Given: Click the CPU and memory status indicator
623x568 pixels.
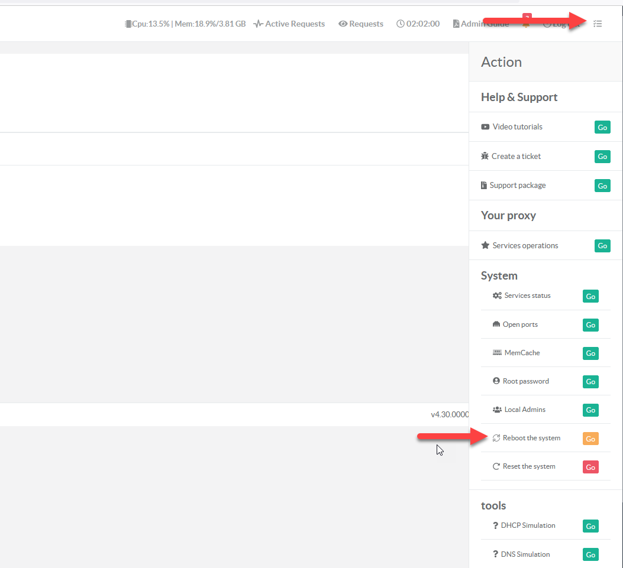Looking at the screenshot, I should (185, 24).
